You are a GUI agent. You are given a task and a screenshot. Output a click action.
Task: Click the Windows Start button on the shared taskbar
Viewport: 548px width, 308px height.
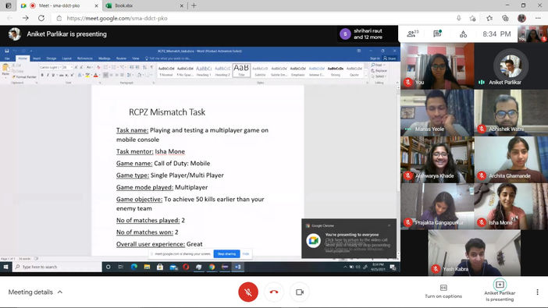coord(6,267)
